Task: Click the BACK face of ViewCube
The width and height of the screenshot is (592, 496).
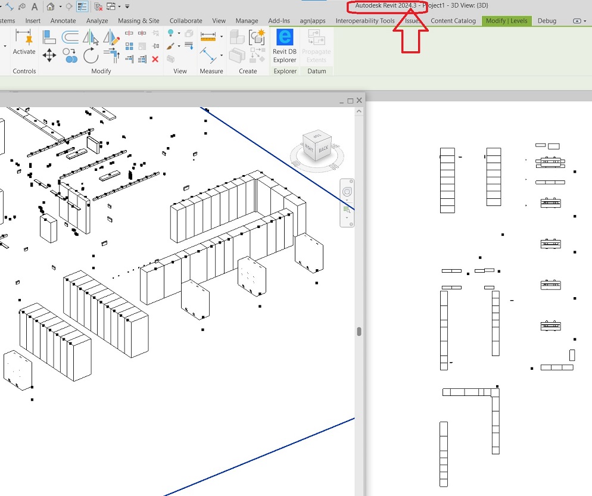Action: click(323, 149)
